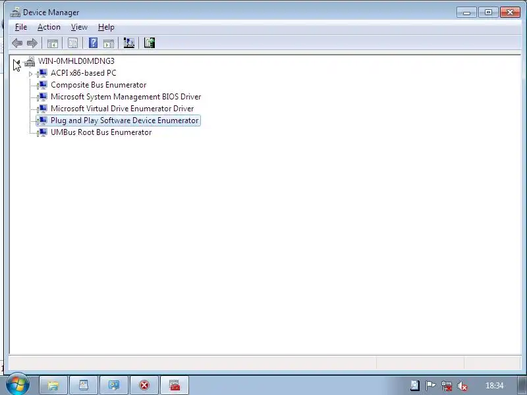Image resolution: width=527 pixels, height=395 pixels.
Task: Click Scan for hardware changes icon
Action: [128, 43]
